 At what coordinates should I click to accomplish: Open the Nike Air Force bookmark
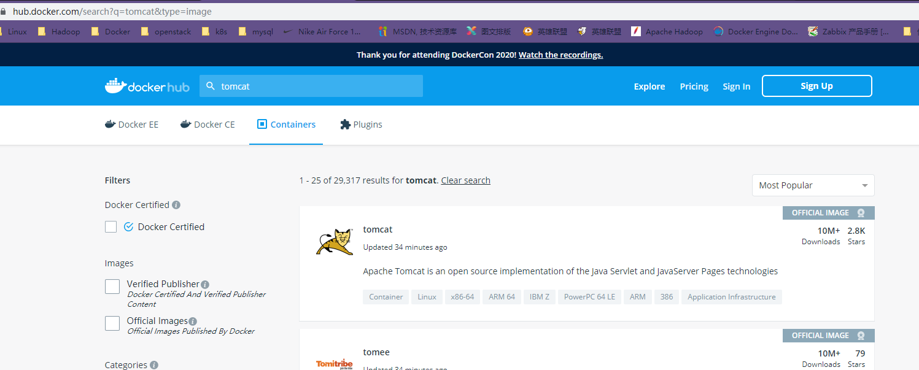tap(323, 31)
